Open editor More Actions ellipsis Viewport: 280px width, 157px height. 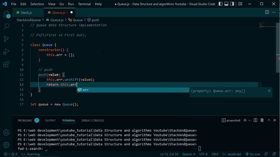click(x=273, y=12)
